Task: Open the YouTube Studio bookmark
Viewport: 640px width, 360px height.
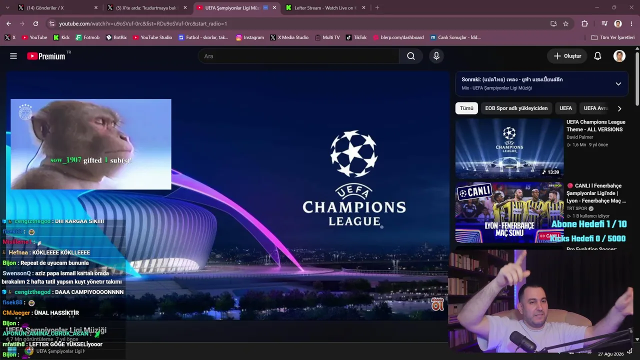Action: coord(152,37)
